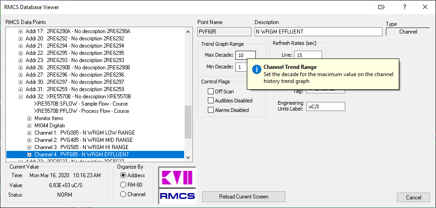The image size is (436, 208).
Task: Select Channel 2 PVG485 MID RANGE
Action: pos(83,140)
